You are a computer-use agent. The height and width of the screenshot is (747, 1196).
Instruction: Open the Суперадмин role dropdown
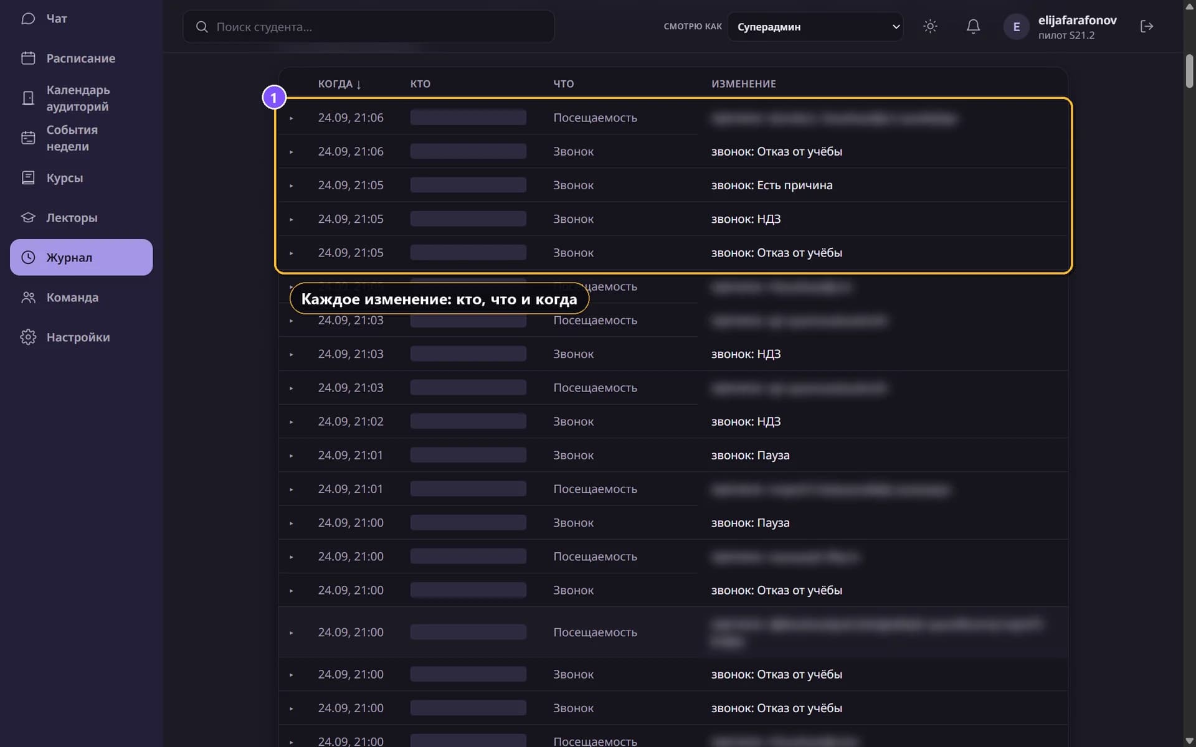(x=815, y=27)
